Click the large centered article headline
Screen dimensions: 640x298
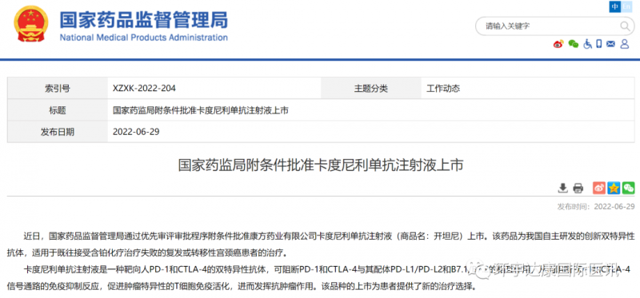pos(321,165)
